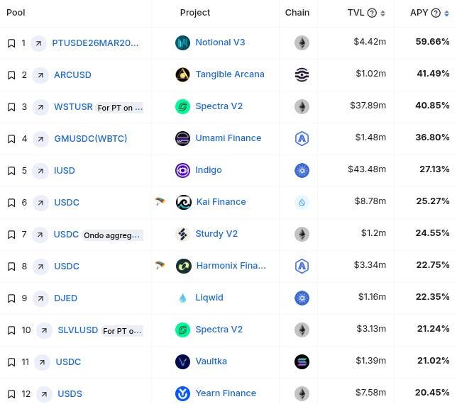Image resolution: width=457 pixels, height=404 pixels.
Task: Click the Arbitrum chain icon for Umami Finance
Action: (302, 138)
